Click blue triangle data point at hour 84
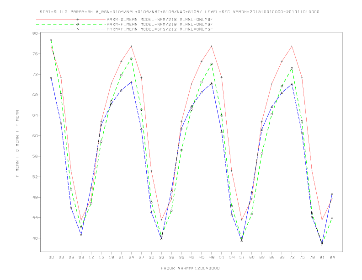The width and height of the screenshot is (362, 280). tap(332, 194)
